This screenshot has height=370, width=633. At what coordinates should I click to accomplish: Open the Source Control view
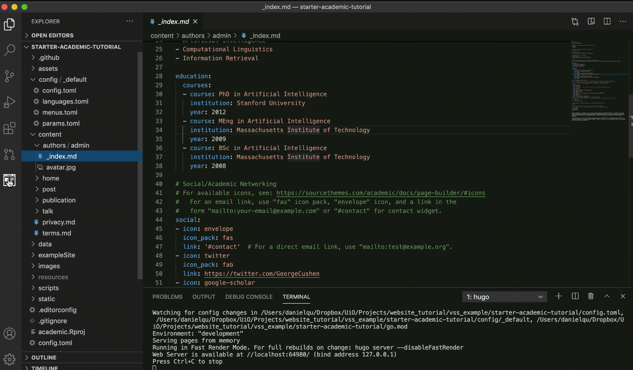coord(9,76)
